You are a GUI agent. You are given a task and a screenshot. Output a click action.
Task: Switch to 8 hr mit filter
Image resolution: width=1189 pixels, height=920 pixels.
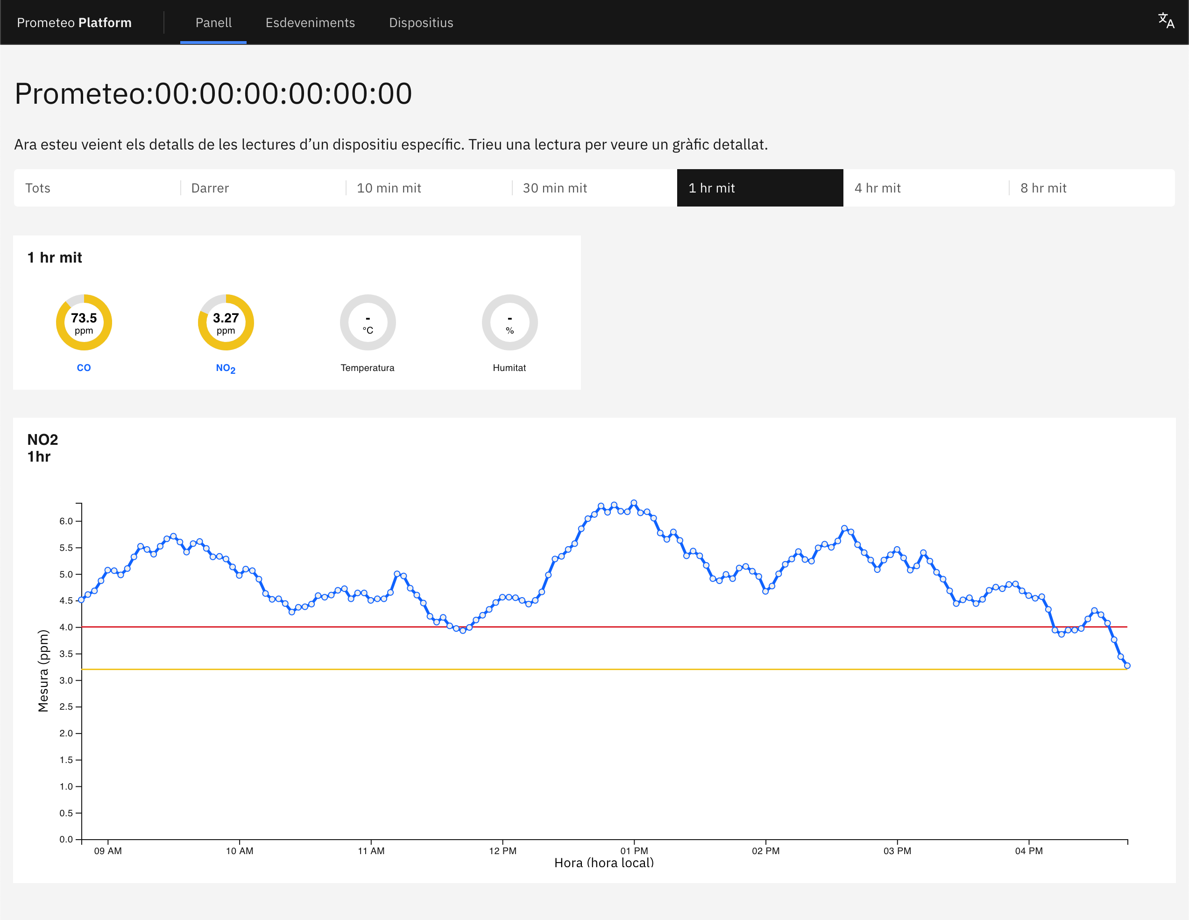[x=1091, y=188]
